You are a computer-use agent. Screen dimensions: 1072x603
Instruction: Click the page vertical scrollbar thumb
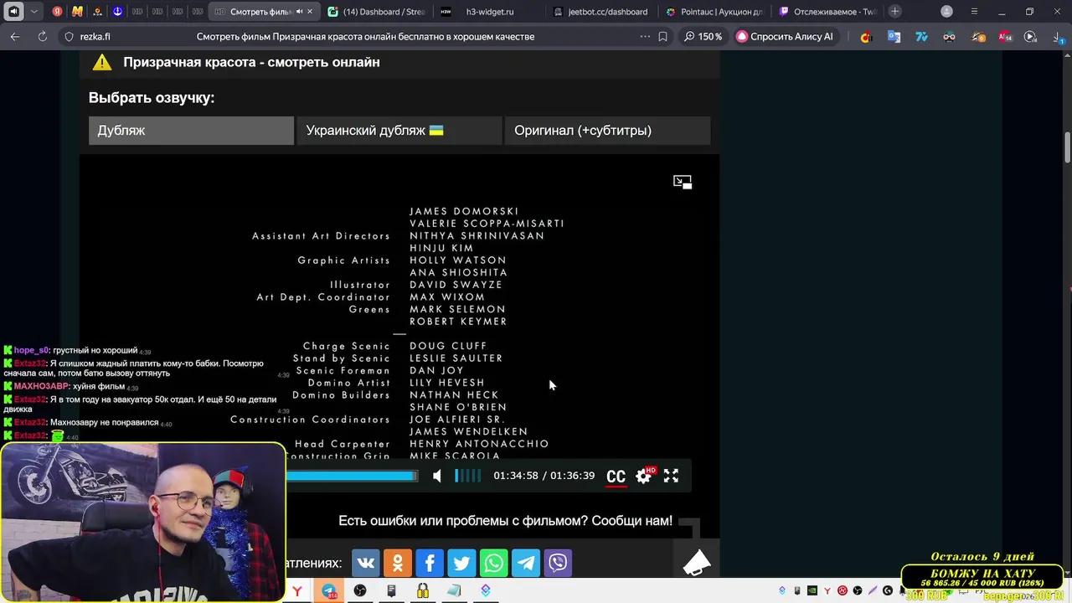tap(1068, 148)
